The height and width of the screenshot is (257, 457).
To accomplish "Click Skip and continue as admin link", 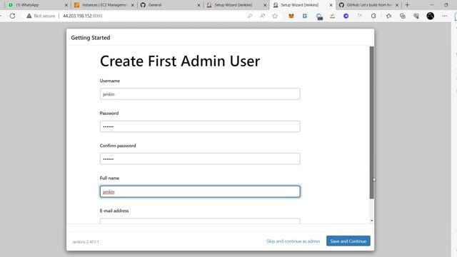I will click(x=293, y=241).
